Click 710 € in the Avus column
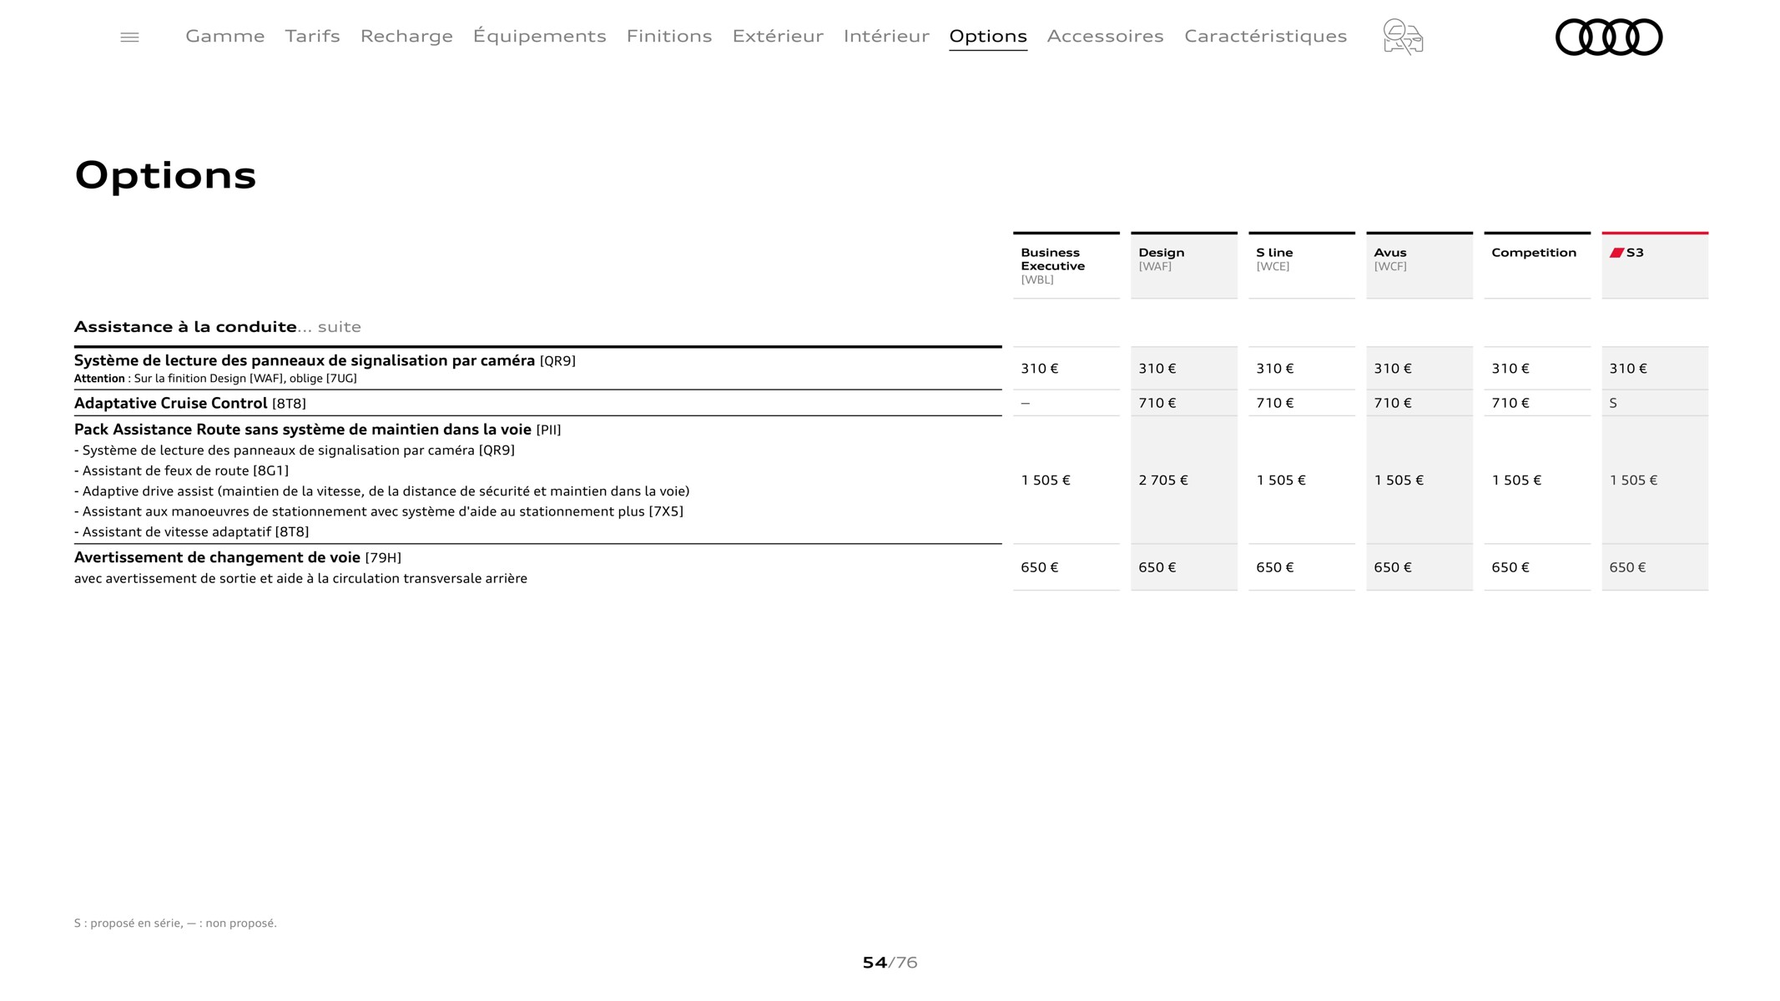 (1393, 403)
